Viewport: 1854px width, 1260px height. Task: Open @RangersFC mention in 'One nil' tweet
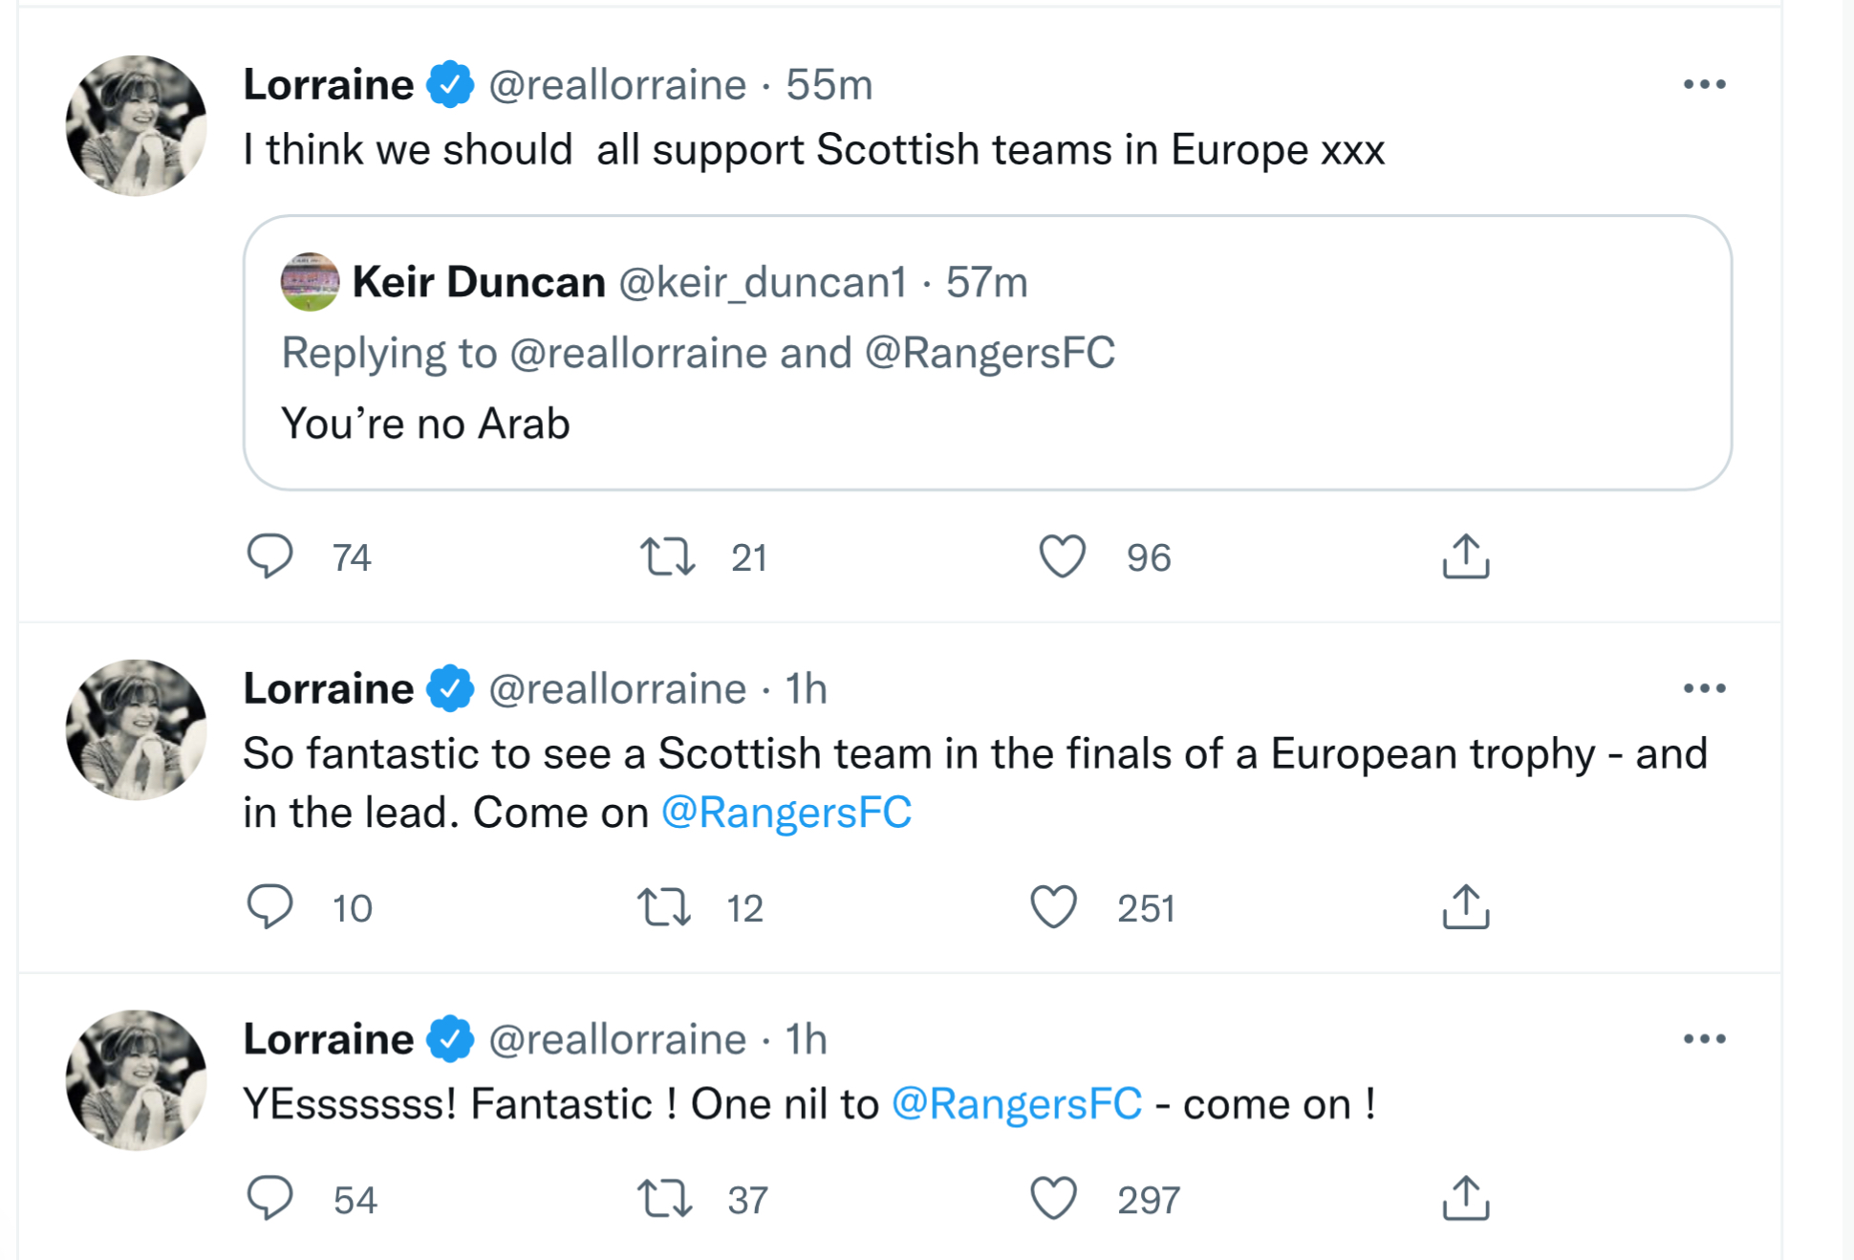tap(1016, 1104)
